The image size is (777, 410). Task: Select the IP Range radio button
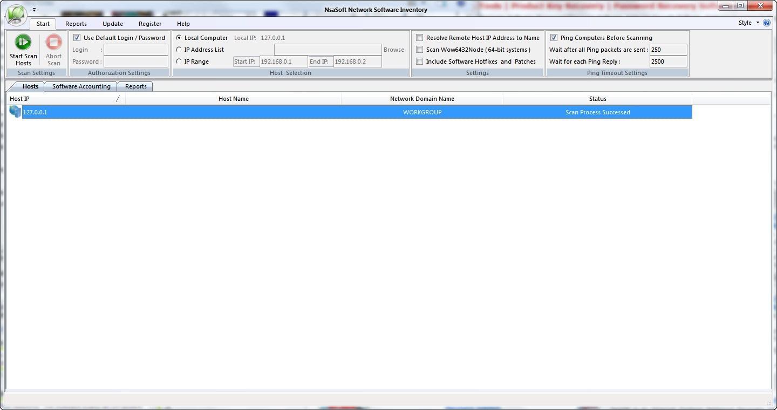(x=179, y=61)
